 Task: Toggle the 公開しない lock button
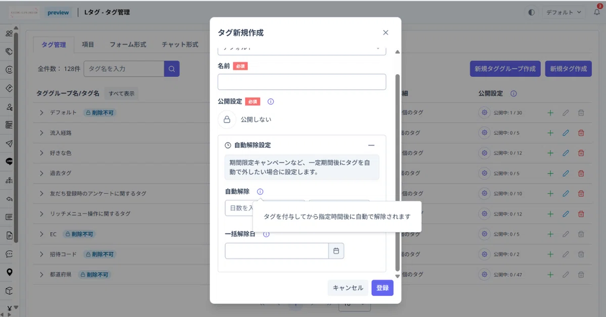pos(227,120)
